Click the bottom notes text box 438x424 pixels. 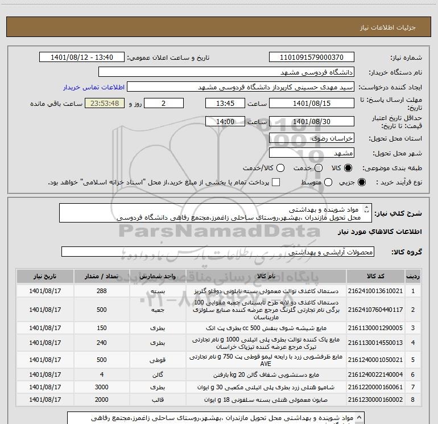point(216,418)
